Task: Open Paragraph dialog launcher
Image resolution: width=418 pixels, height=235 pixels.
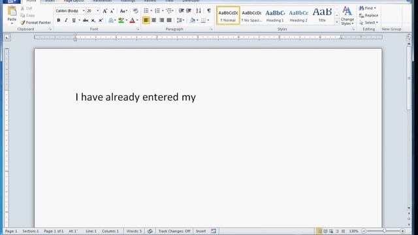Action: 211,29
